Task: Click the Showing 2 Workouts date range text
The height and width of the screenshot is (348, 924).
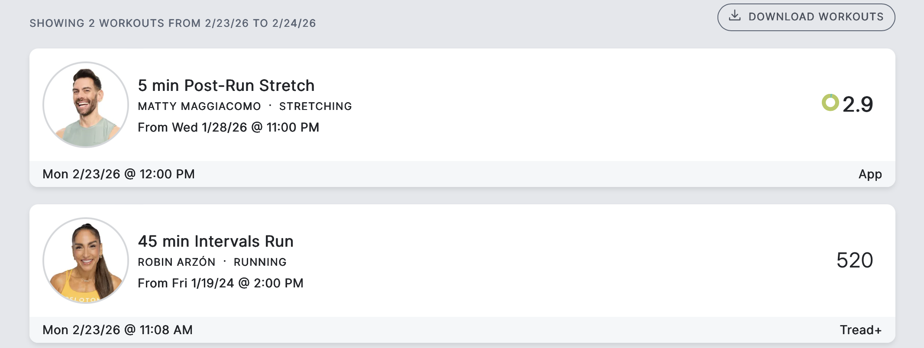Action: click(x=172, y=23)
